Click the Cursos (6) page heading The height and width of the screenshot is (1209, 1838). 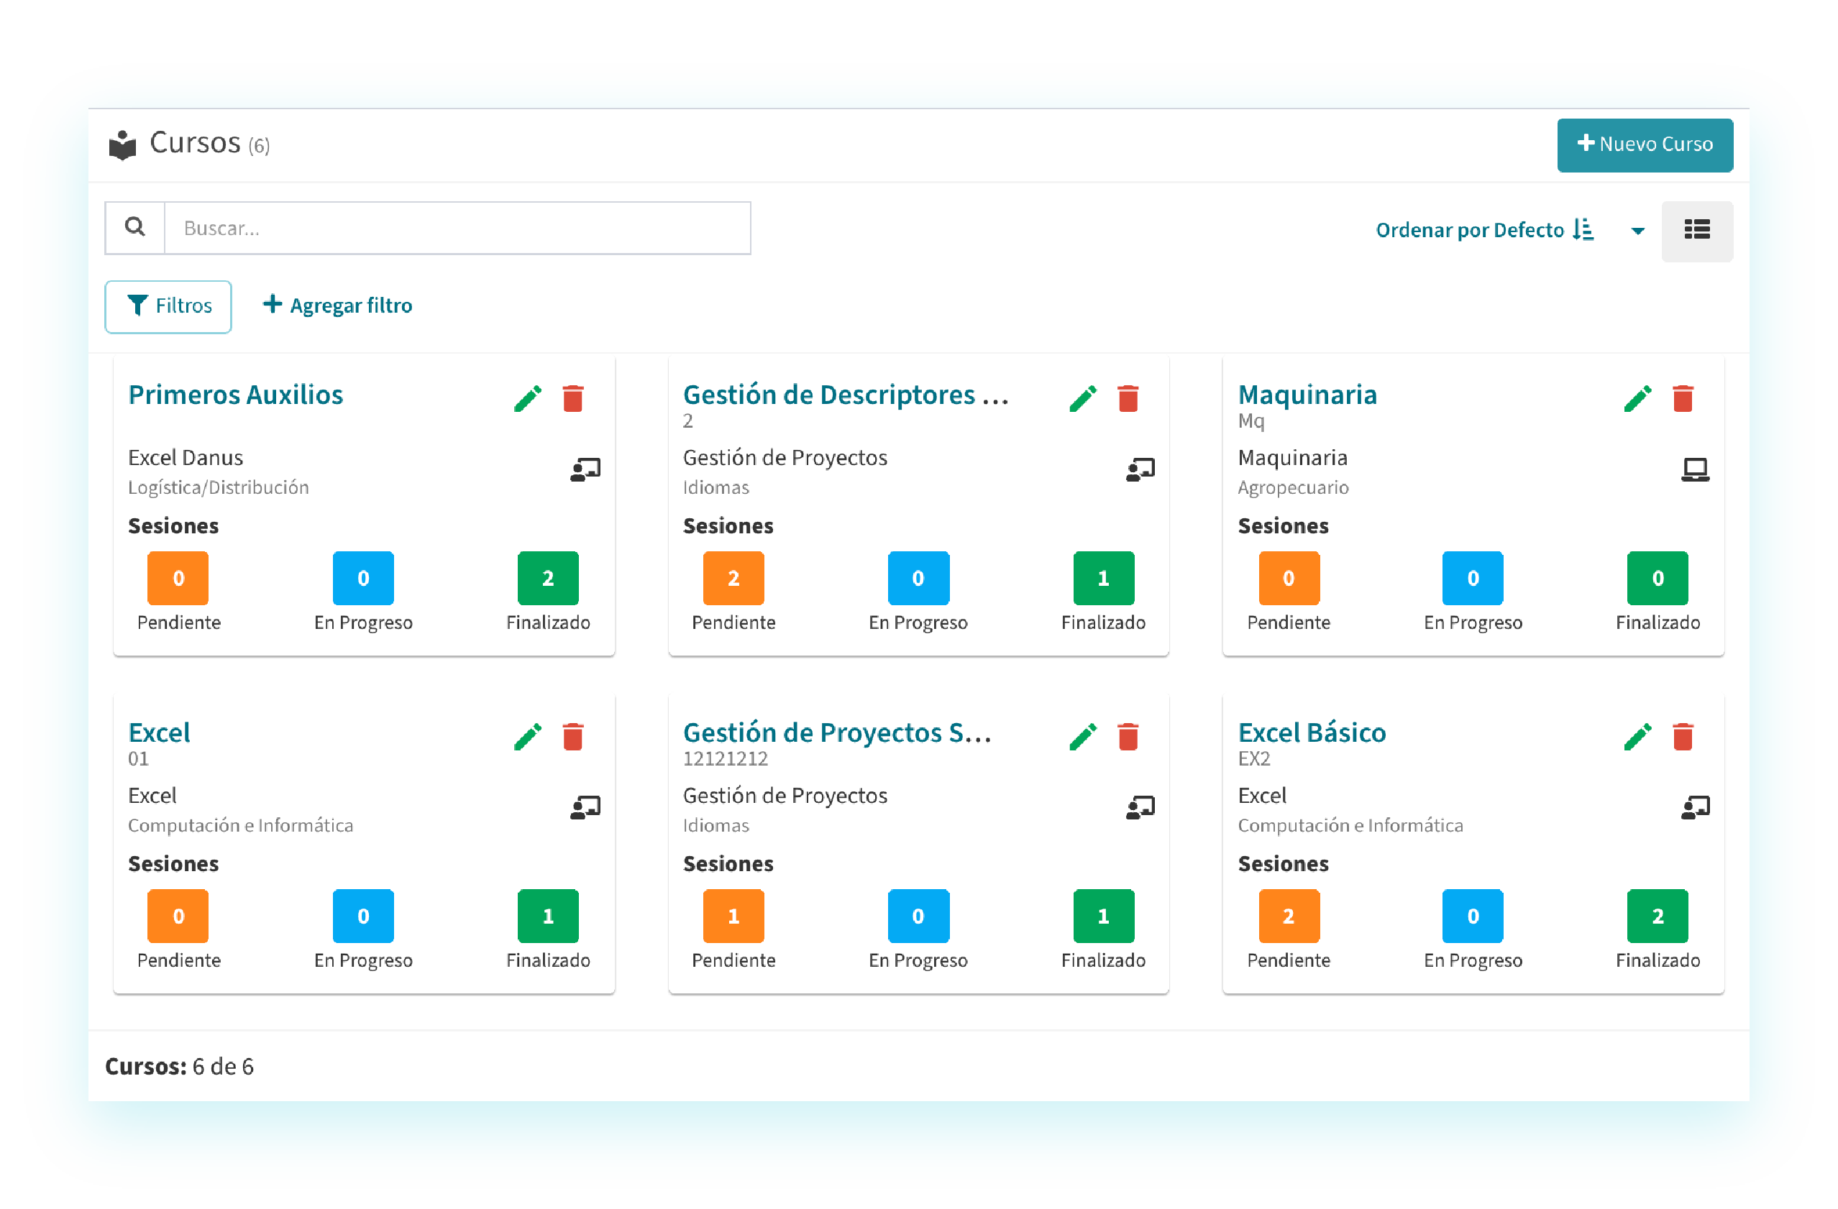(209, 144)
